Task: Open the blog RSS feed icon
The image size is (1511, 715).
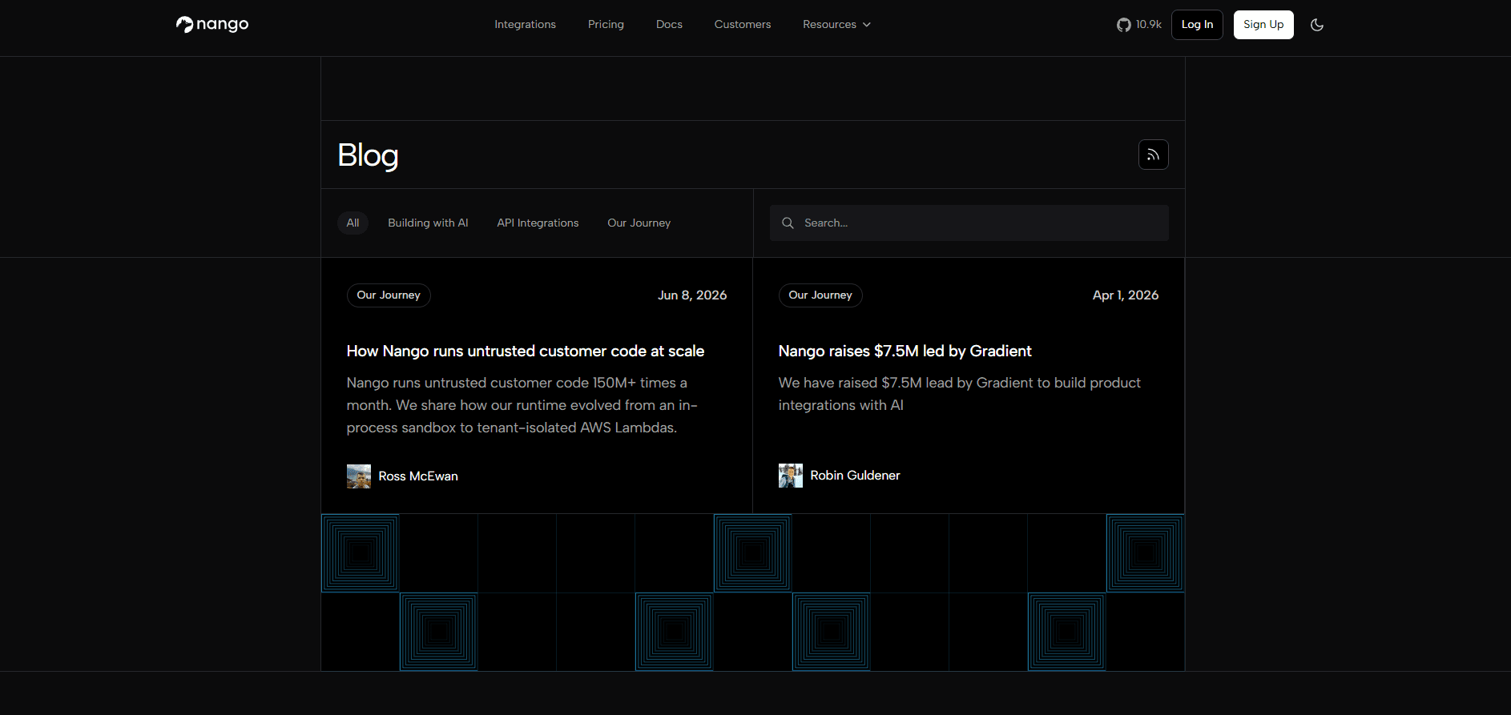Action: (x=1154, y=155)
